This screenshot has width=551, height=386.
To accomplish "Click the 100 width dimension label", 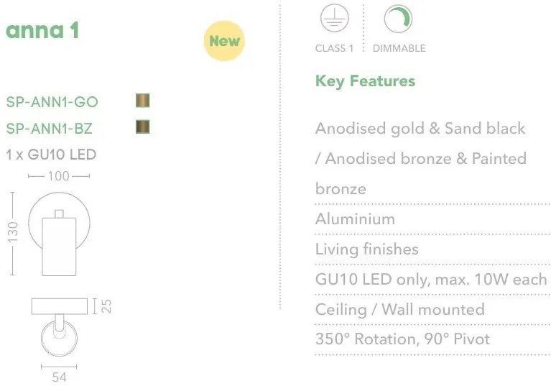I will [x=59, y=176].
